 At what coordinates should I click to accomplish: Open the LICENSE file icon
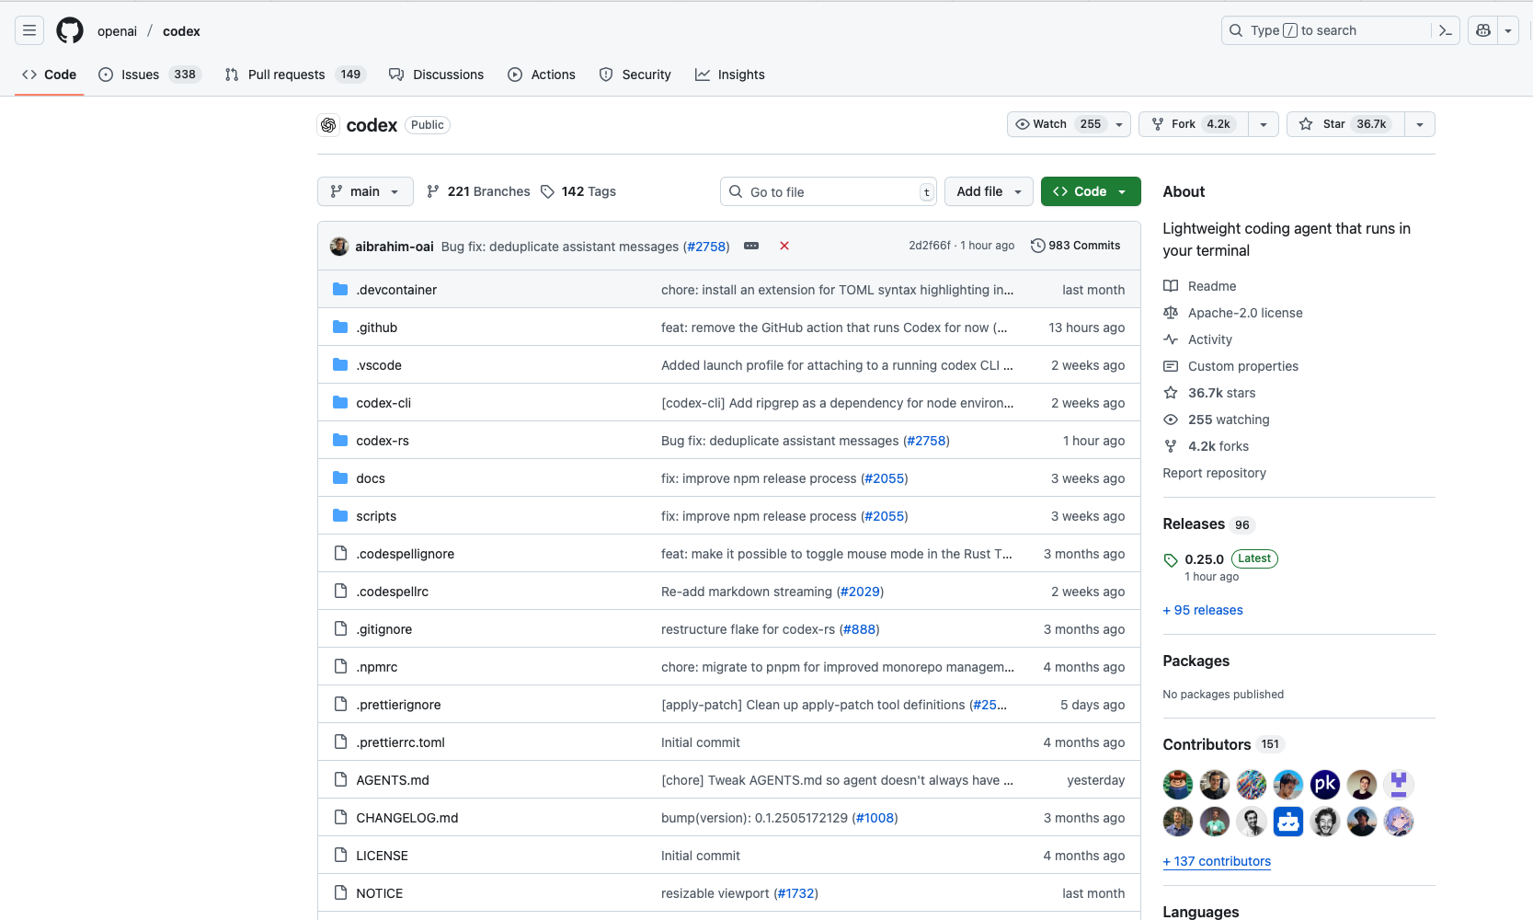pyautogui.click(x=340, y=856)
